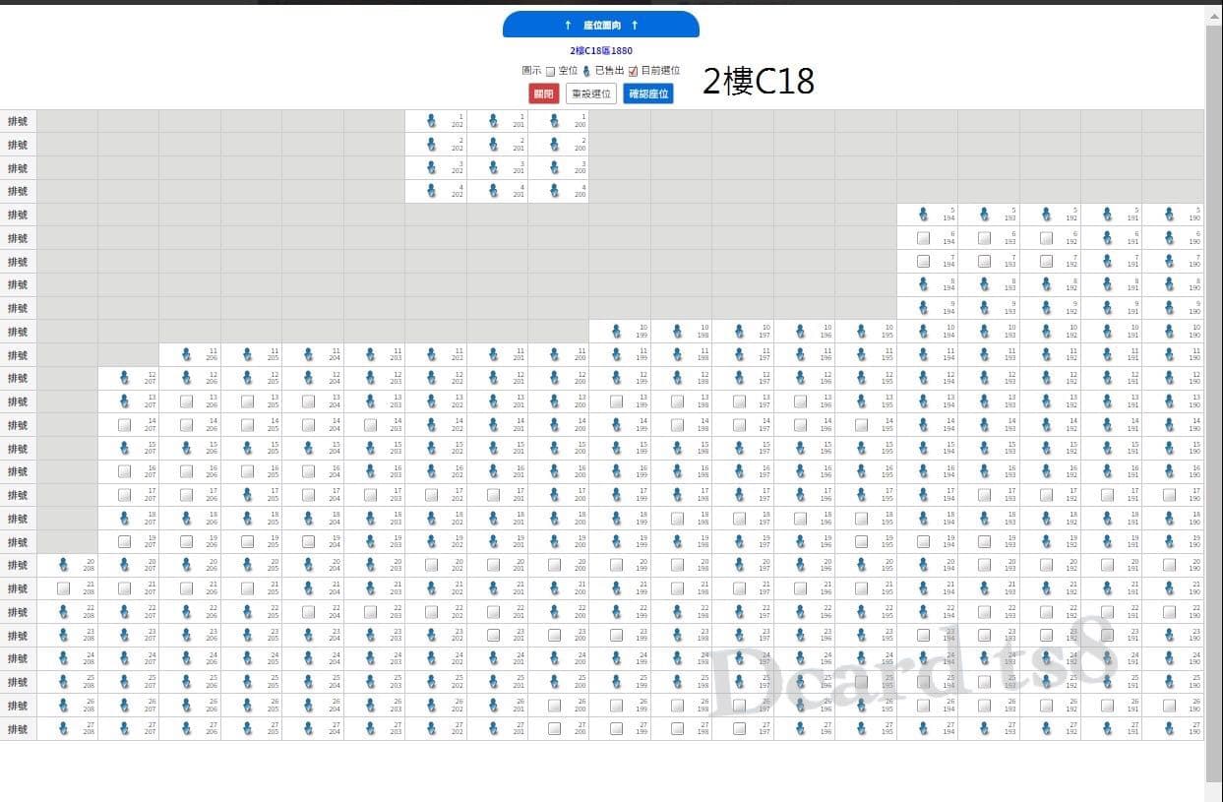Select empty seat row 6 seat 194
The image size is (1223, 802).
point(923,238)
